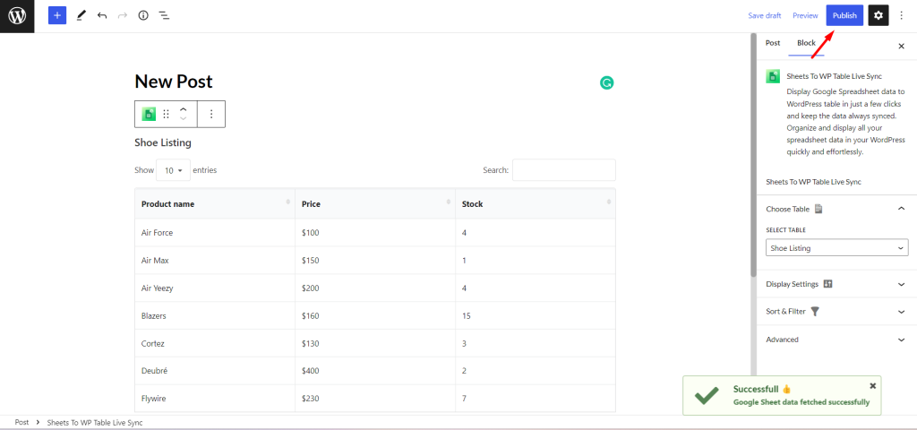Dismiss the Successfull notification with its X
The height and width of the screenshot is (430, 917).
pos(872,386)
